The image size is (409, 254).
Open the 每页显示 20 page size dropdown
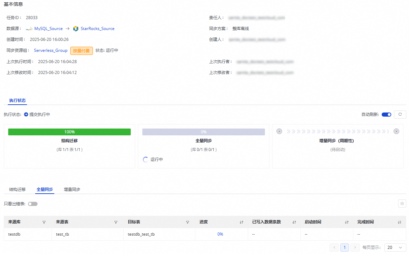point(395,248)
